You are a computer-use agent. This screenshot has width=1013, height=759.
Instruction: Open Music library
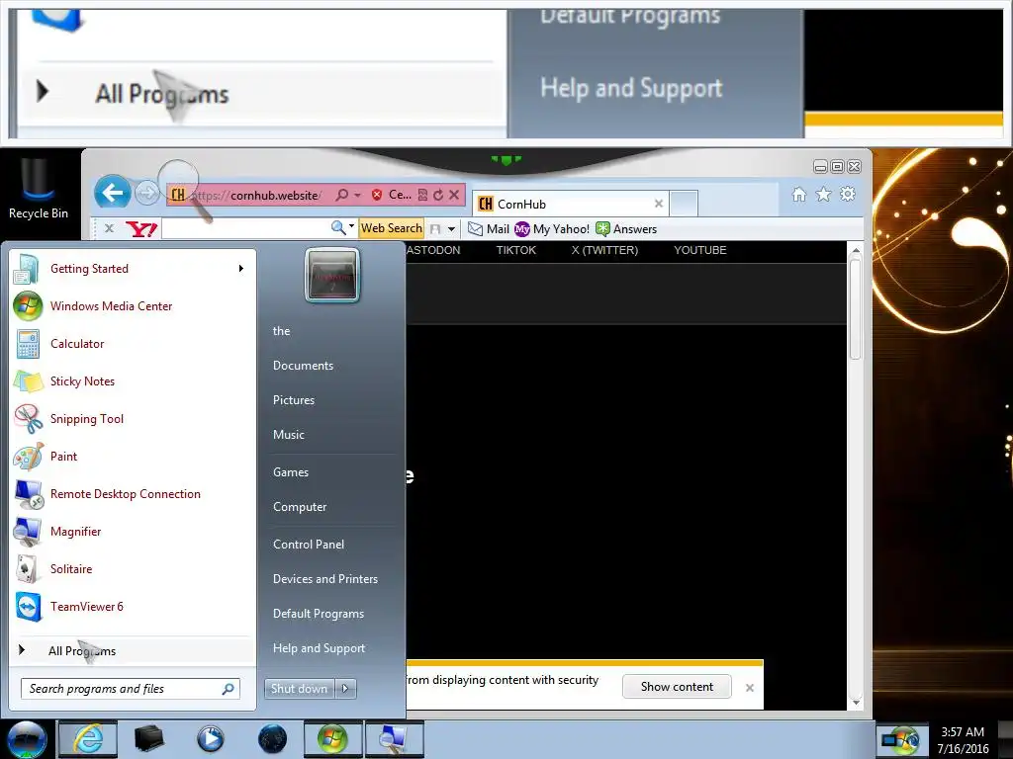(x=289, y=435)
